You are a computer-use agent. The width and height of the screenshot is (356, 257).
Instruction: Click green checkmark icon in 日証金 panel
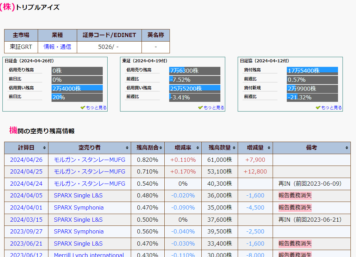(x=83, y=108)
